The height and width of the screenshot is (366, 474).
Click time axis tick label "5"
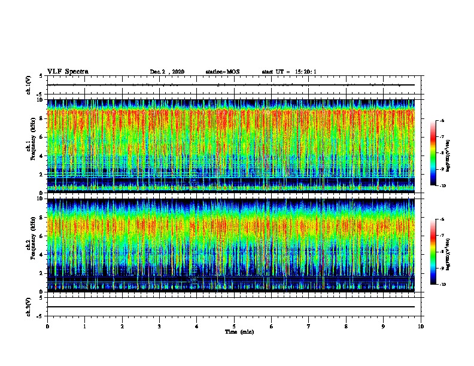(x=234, y=327)
